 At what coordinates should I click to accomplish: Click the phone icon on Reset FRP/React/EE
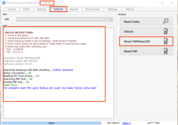(166, 41)
